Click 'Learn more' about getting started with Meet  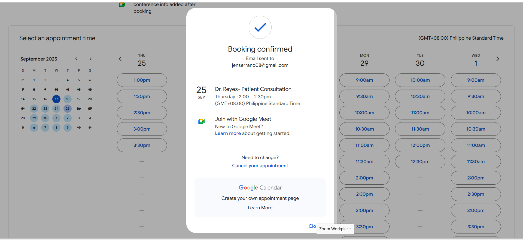pyautogui.click(x=228, y=133)
